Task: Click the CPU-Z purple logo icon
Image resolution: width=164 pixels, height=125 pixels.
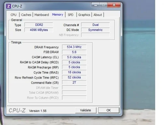Action: (x=8, y=6)
